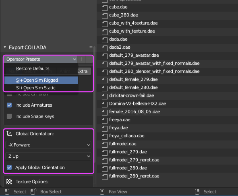Switch to the Extra tab
Image resolution: width=238 pixels, height=196 pixels.
[x=84, y=71]
